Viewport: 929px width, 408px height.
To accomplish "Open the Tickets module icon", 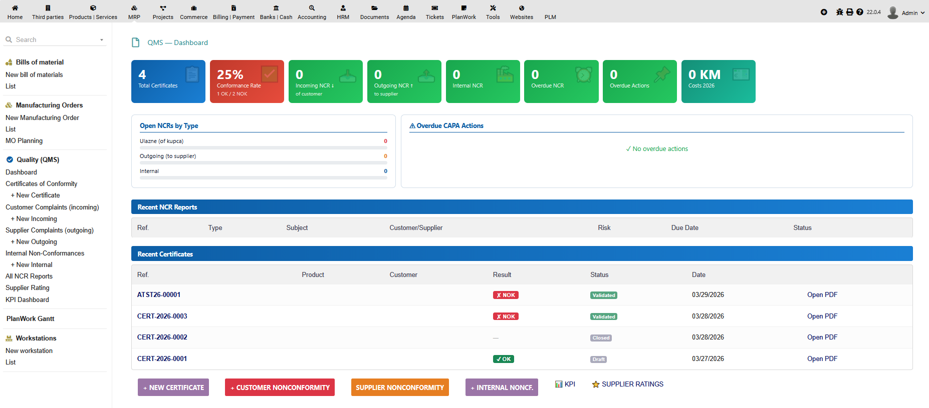I will (x=435, y=8).
